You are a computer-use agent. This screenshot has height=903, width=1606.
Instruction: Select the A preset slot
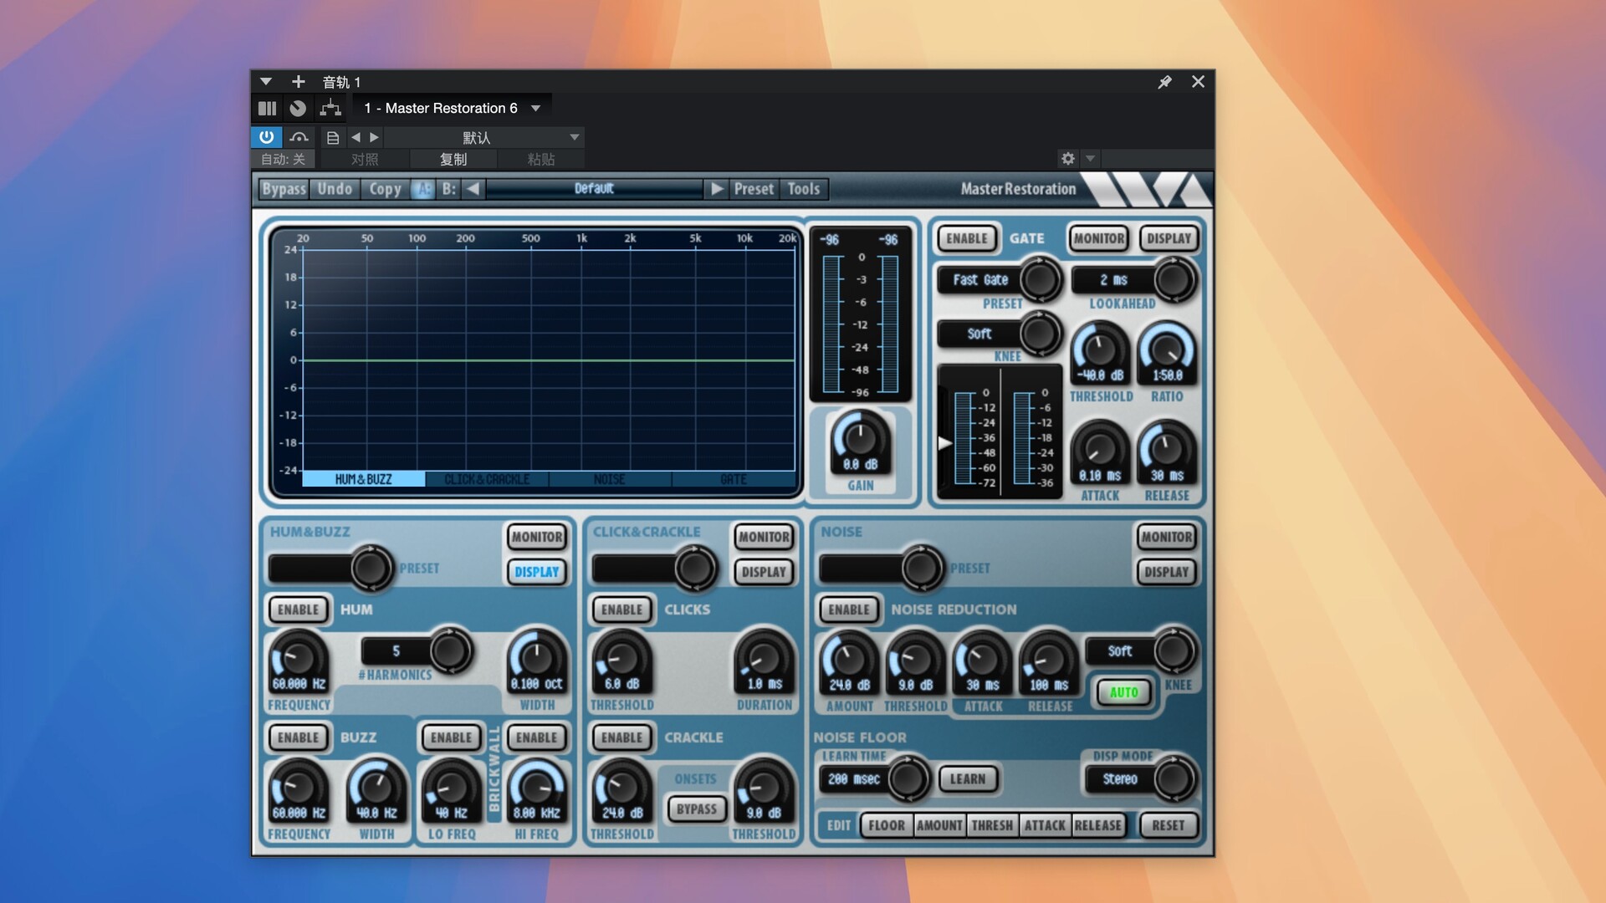click(x=423, y=189)
